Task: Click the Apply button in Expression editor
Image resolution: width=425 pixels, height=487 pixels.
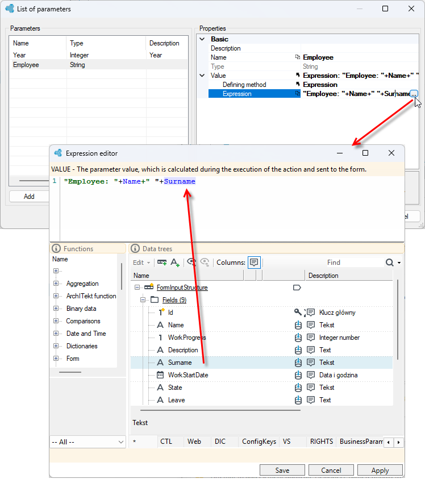Action: coord(380,470)
